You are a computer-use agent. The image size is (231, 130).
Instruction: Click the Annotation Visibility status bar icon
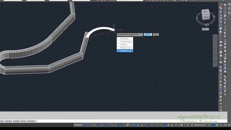[165, 125]
